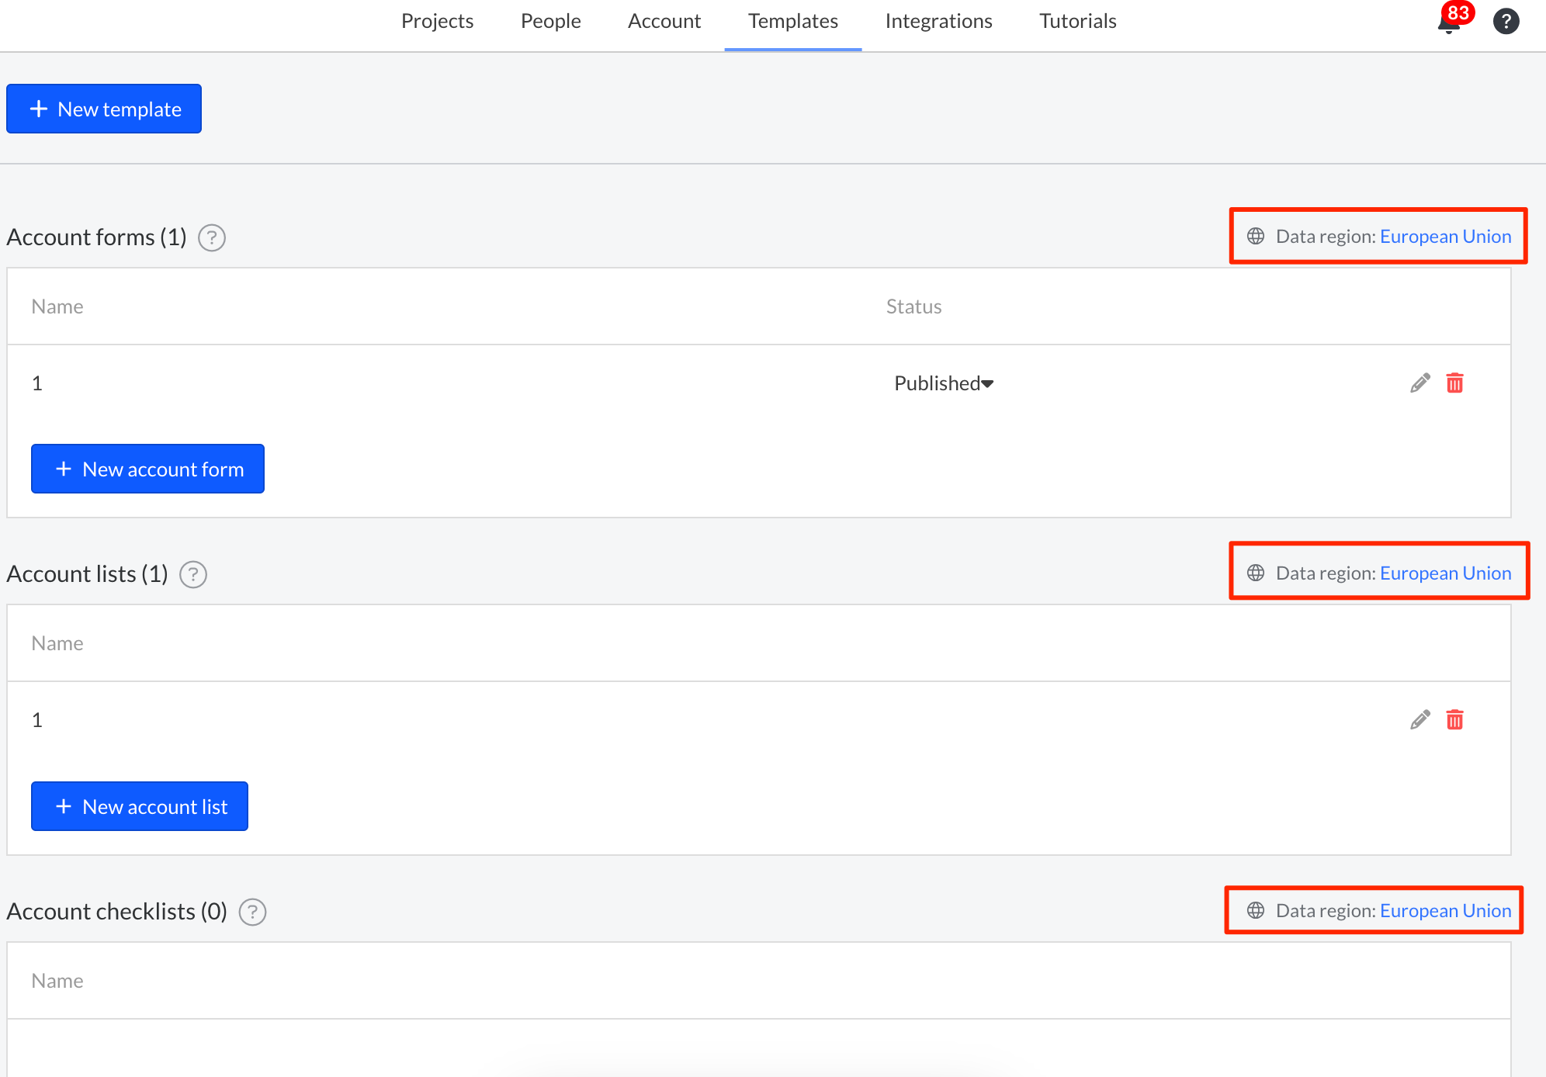Screen dimensions: 1546x1077
Task: Switch to the People tab
Action: (550, 22)
